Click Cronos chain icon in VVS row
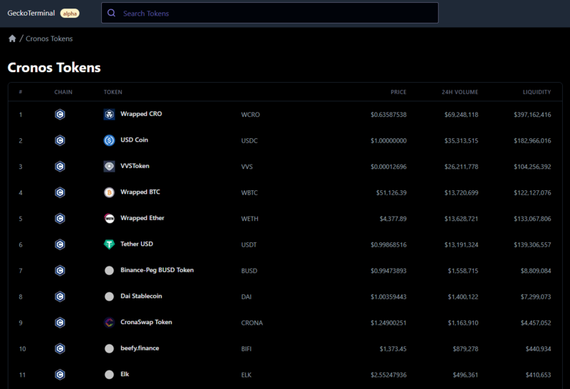Screen dimensions: 570x389 pyautogui.click(x=60, y=167)
